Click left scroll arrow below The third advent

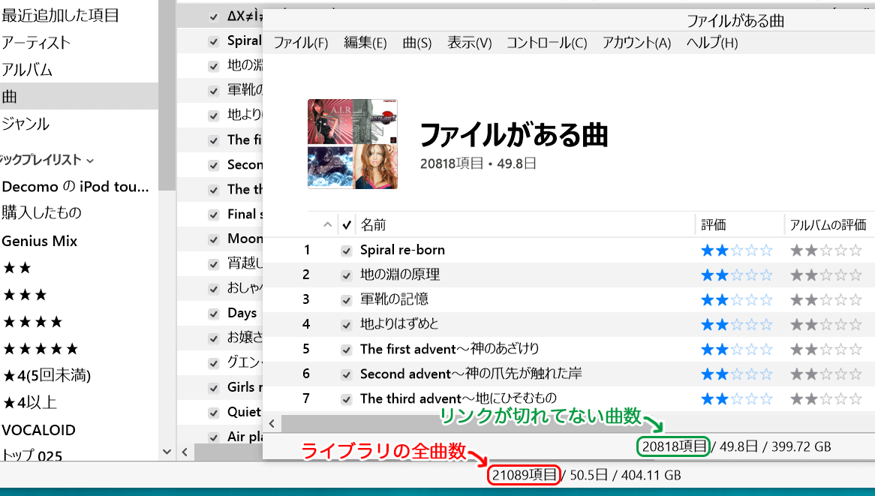tap(272, 424)
